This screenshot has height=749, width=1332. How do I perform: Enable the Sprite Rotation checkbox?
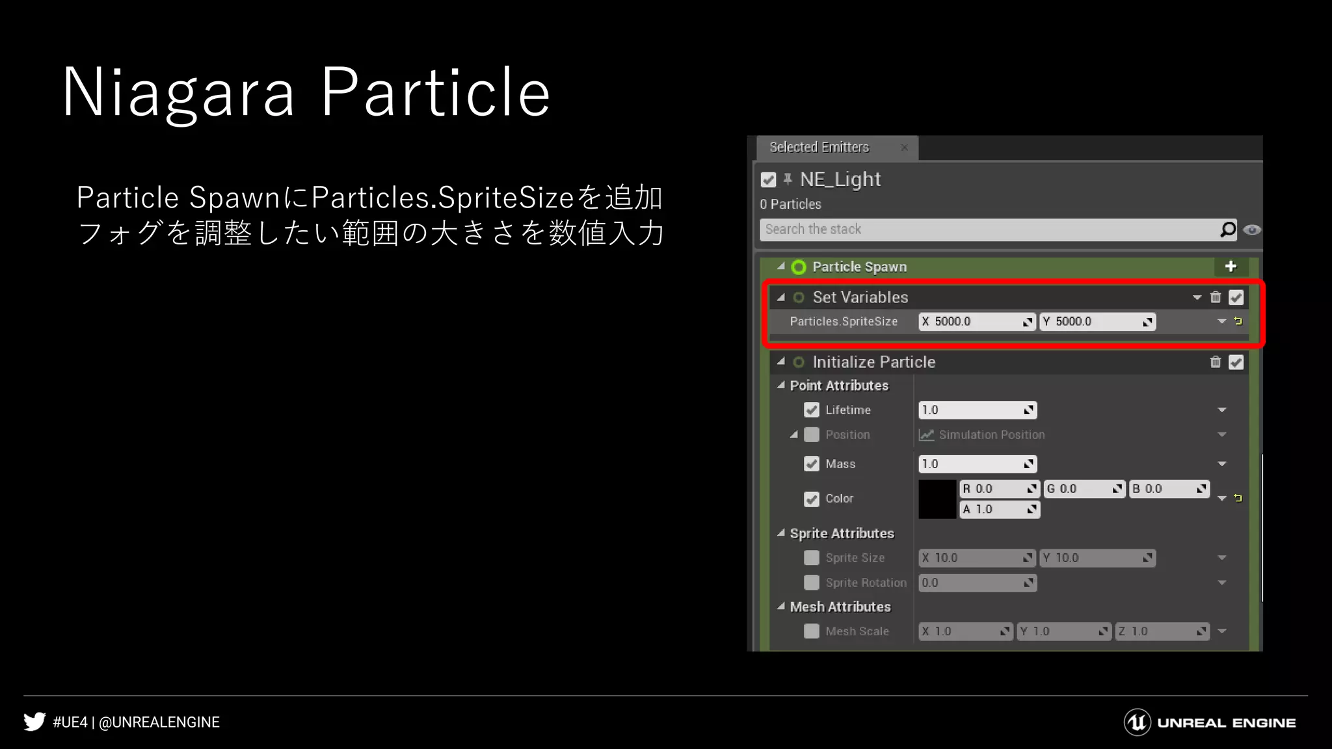click(811, 582)
